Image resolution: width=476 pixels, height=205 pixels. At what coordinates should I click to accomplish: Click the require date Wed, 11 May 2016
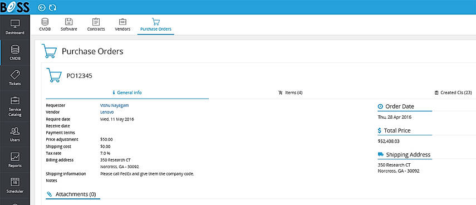tap(117, 119)
